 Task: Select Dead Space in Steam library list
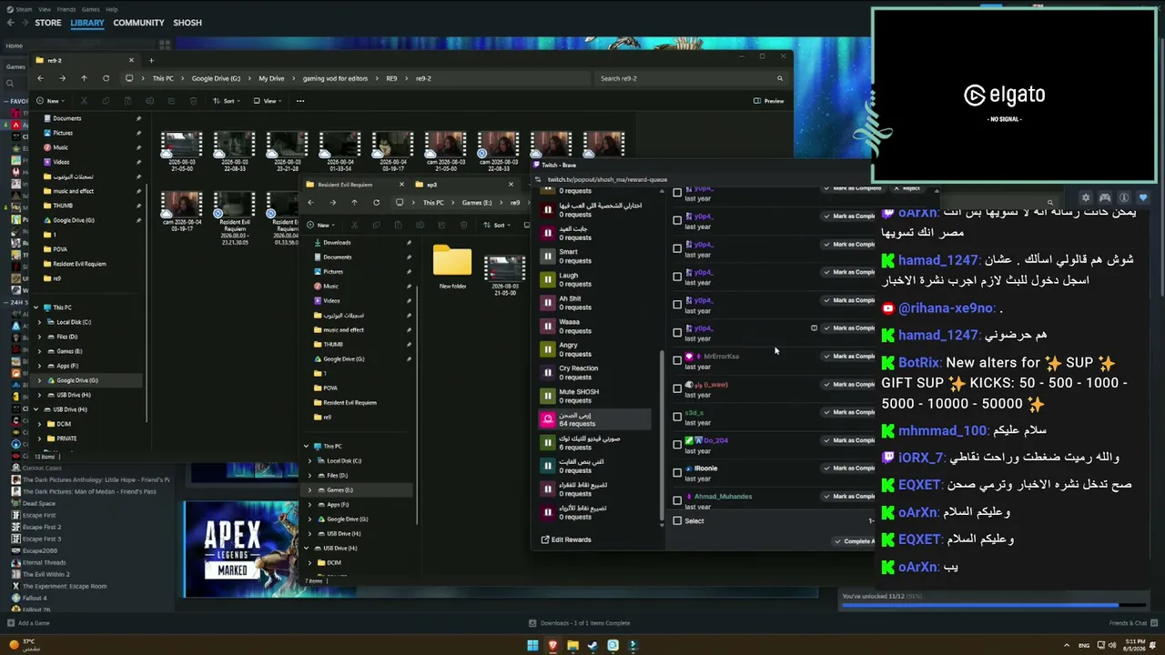39,503
